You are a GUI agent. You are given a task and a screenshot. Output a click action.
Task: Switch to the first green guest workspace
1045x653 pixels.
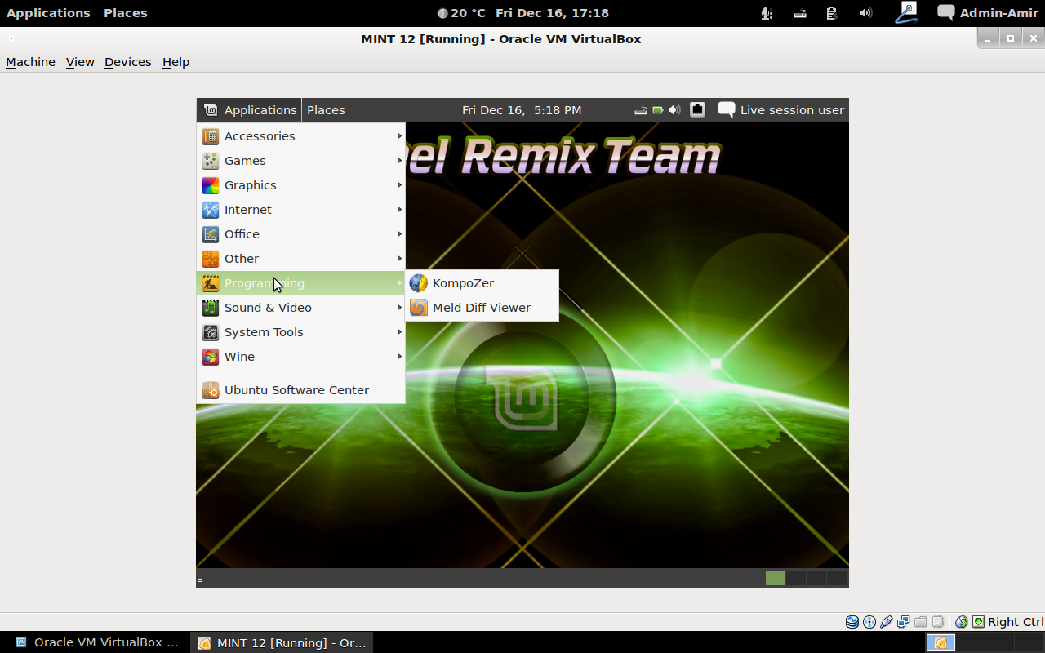click(776, 578)
